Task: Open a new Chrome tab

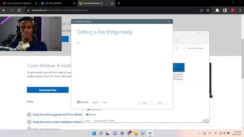Action: point(119,3)
